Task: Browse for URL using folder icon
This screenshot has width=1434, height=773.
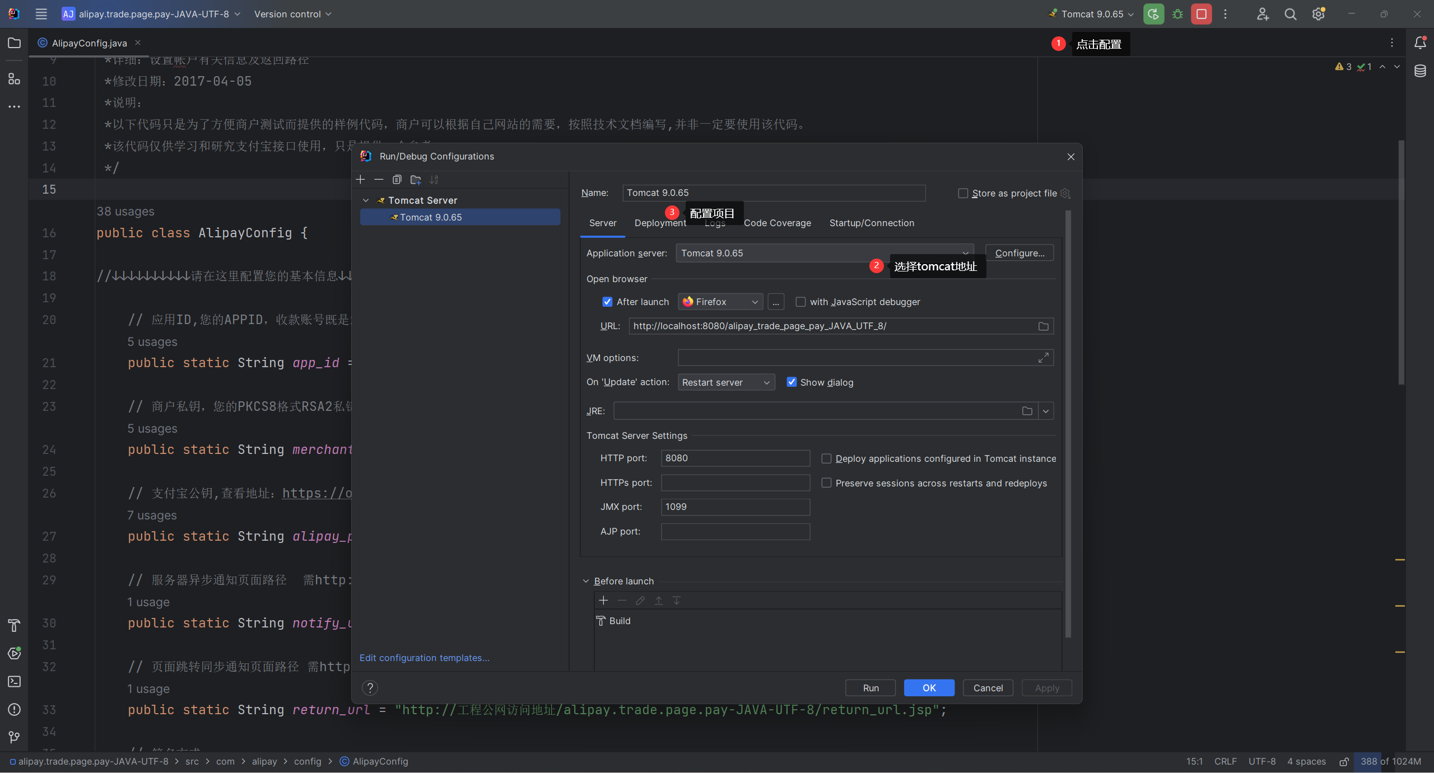Action: pyautogui.click(x=1043, y=326)
